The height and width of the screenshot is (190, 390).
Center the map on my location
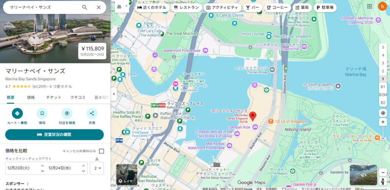(x=383, y=113)
